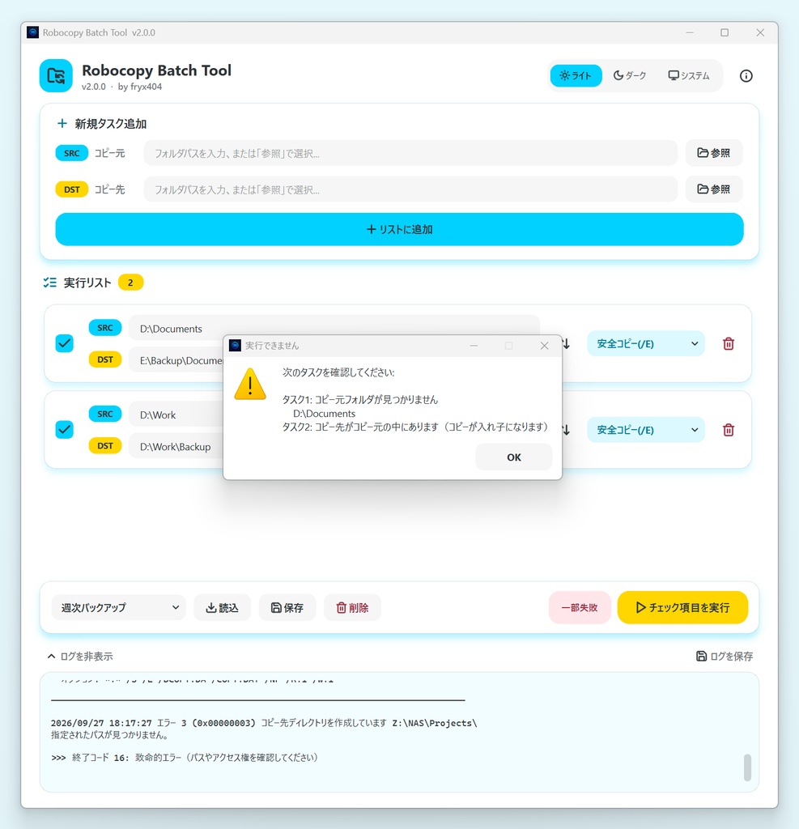Image resolution: width=799 pixels, height=829 pixels.
Task: Click the main window title bar app icon
Action: 32,32
